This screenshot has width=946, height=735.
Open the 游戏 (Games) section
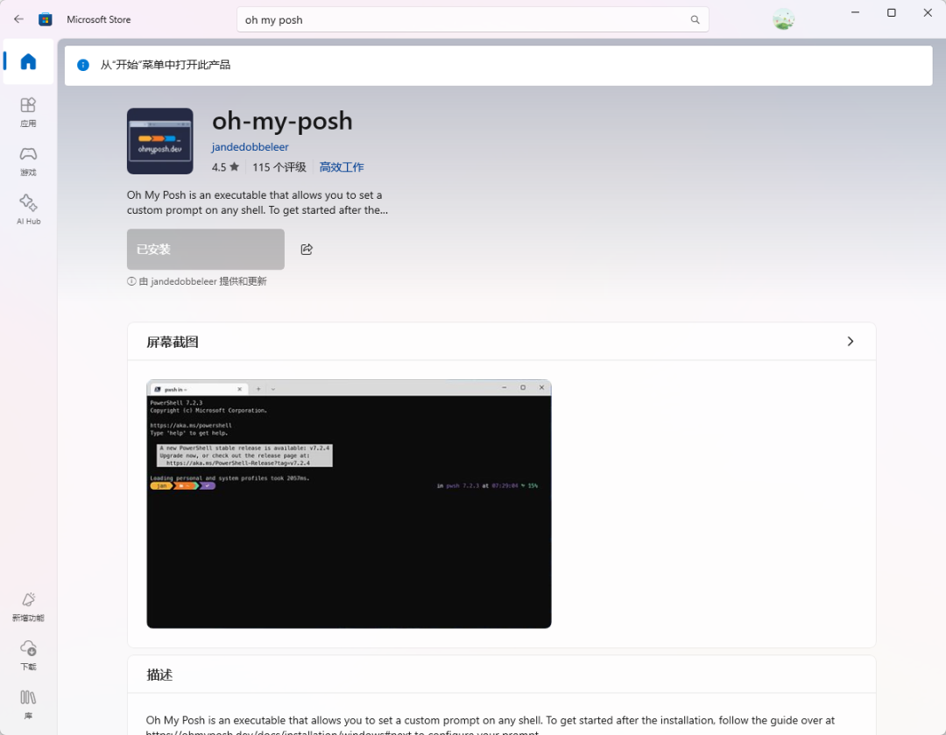tap(28, 161)
